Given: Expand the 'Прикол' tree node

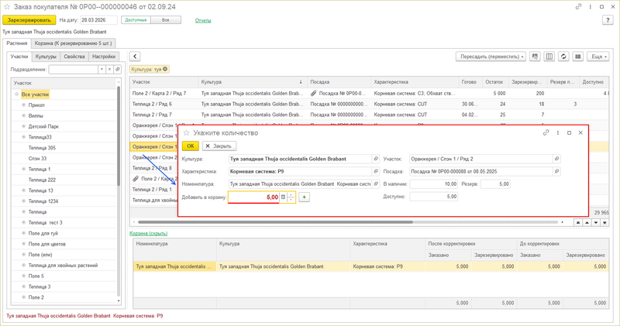Looking at the screenshot, I should coord(22,105).
